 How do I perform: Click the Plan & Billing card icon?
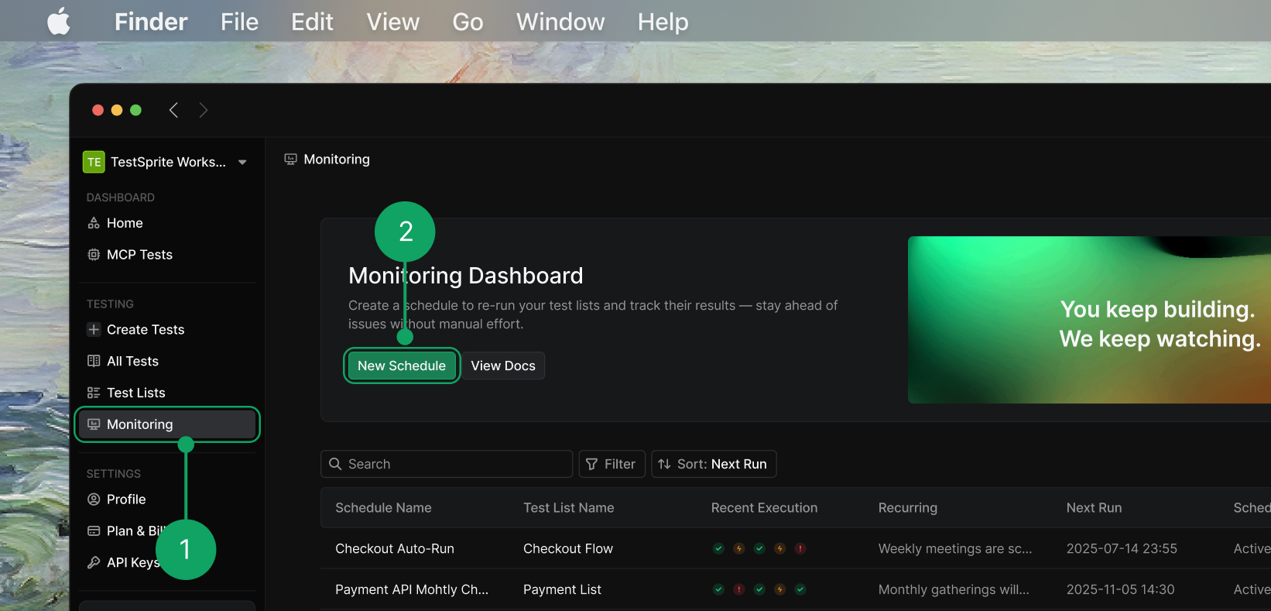[x=94, y=531]
